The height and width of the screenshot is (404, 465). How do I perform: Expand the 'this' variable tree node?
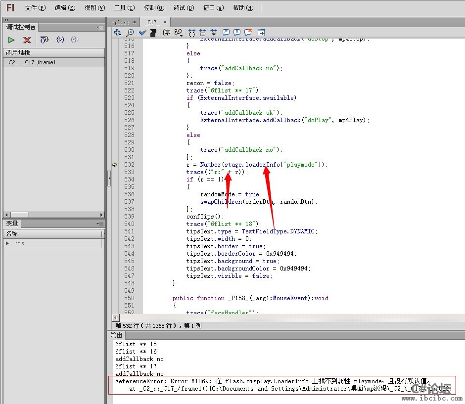(x=7, y=243)
